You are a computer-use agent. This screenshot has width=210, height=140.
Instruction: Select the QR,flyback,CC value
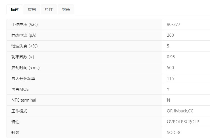(x=180, y=111)
